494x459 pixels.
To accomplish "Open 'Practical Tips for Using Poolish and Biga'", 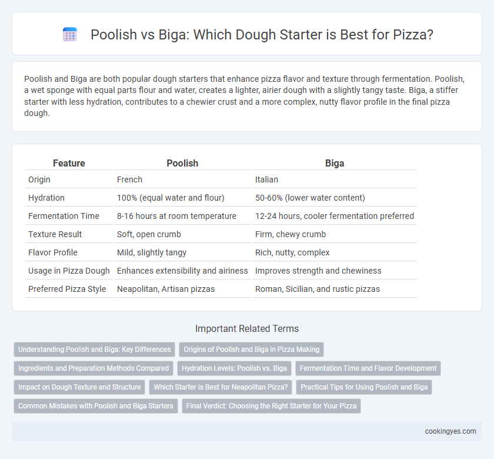I will coord(364,387).
